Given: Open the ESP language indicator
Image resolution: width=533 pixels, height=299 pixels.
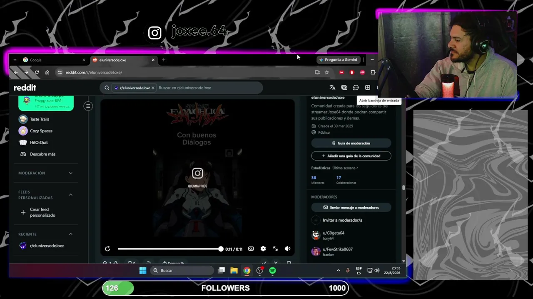Looking at the screenshot, I should 359,270.
